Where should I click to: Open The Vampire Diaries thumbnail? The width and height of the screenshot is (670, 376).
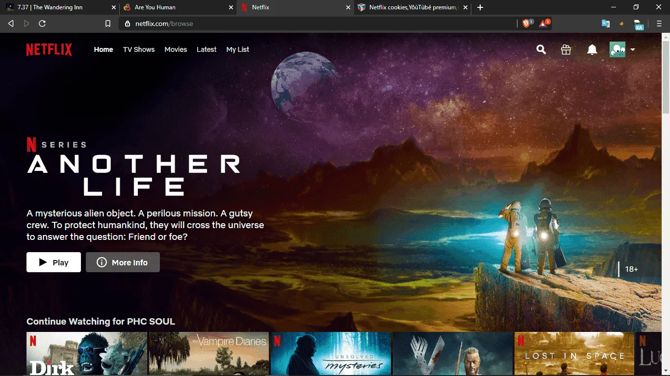[208, 354]
